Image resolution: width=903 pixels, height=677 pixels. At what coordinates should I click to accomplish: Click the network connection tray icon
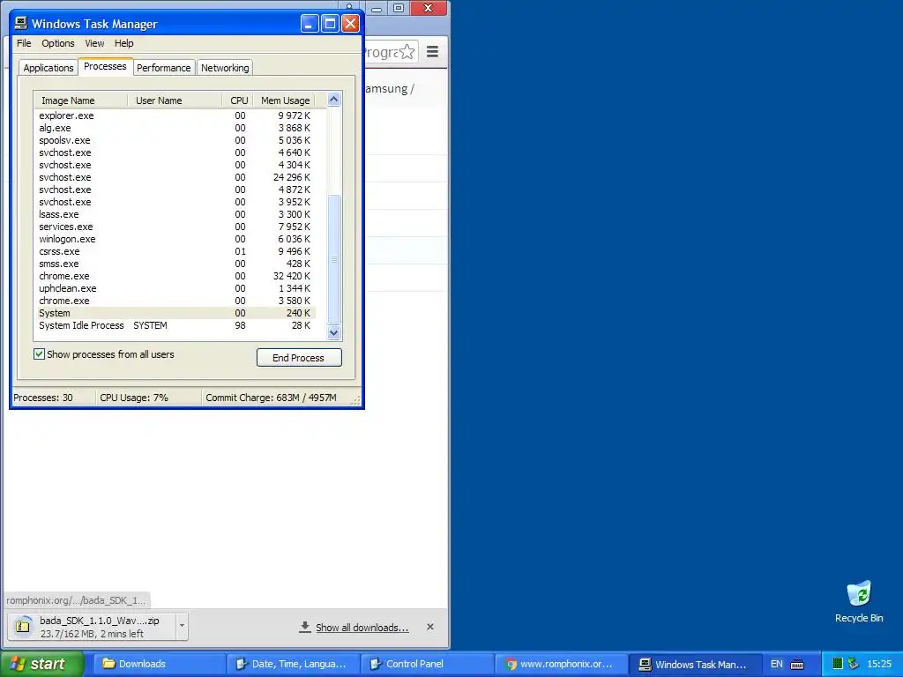click(x=853, y=664)
